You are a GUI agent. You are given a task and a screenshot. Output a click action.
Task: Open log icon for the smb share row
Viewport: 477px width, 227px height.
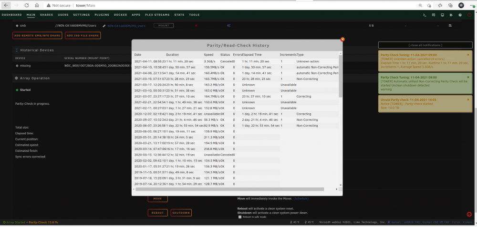coord(451,26)
